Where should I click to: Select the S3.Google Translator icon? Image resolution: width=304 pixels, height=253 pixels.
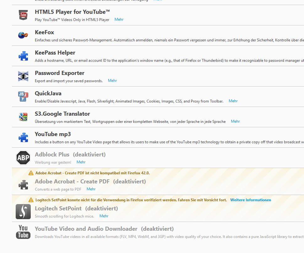click(23, 117)
